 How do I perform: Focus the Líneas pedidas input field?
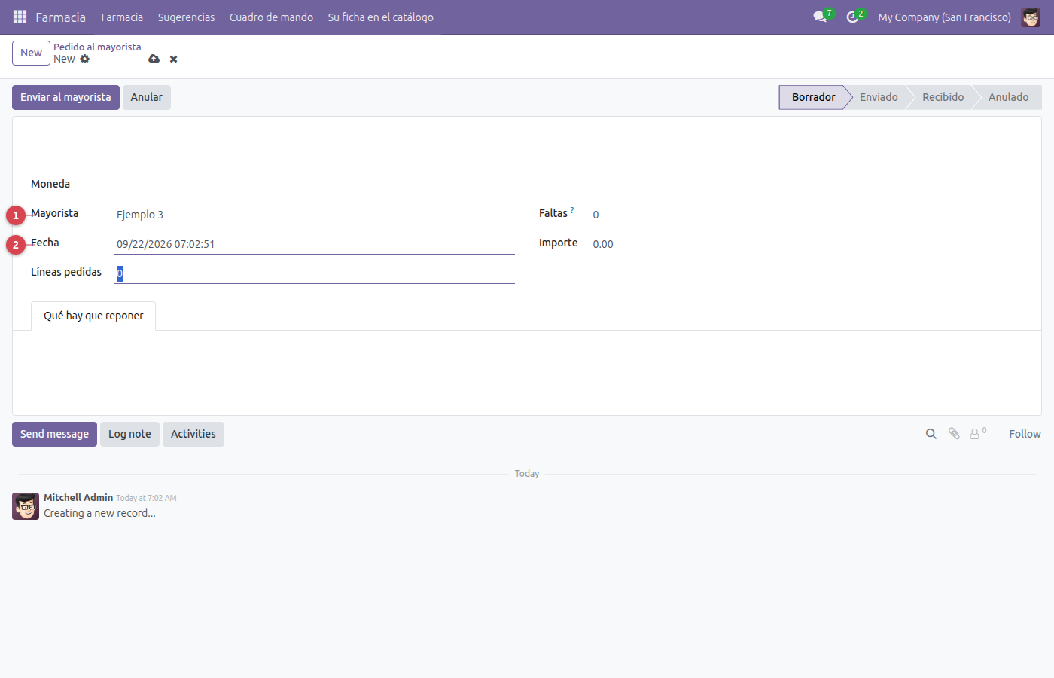[x=314, y=273]
